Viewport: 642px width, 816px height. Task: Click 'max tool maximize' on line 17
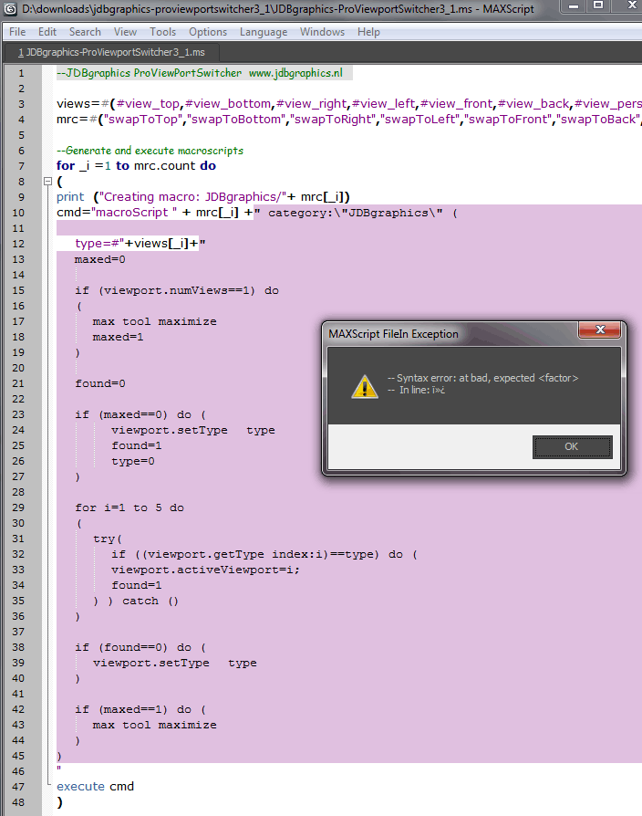pos(154,321)
